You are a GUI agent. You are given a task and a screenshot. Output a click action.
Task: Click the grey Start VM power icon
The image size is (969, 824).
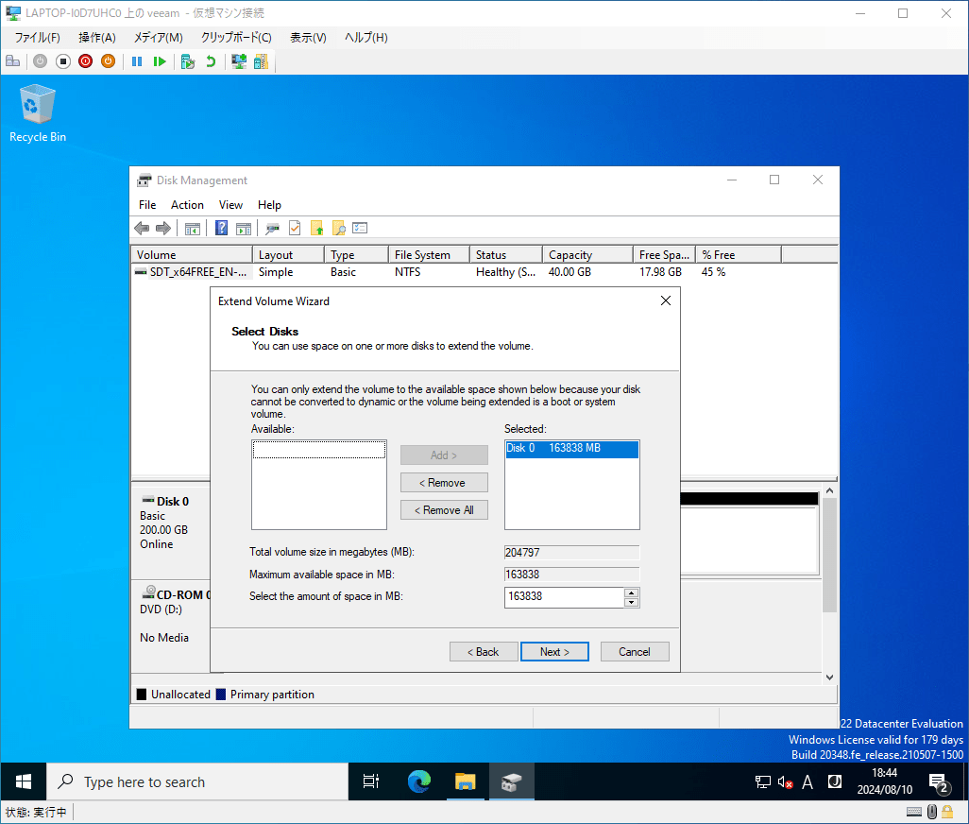click(41, 61)
